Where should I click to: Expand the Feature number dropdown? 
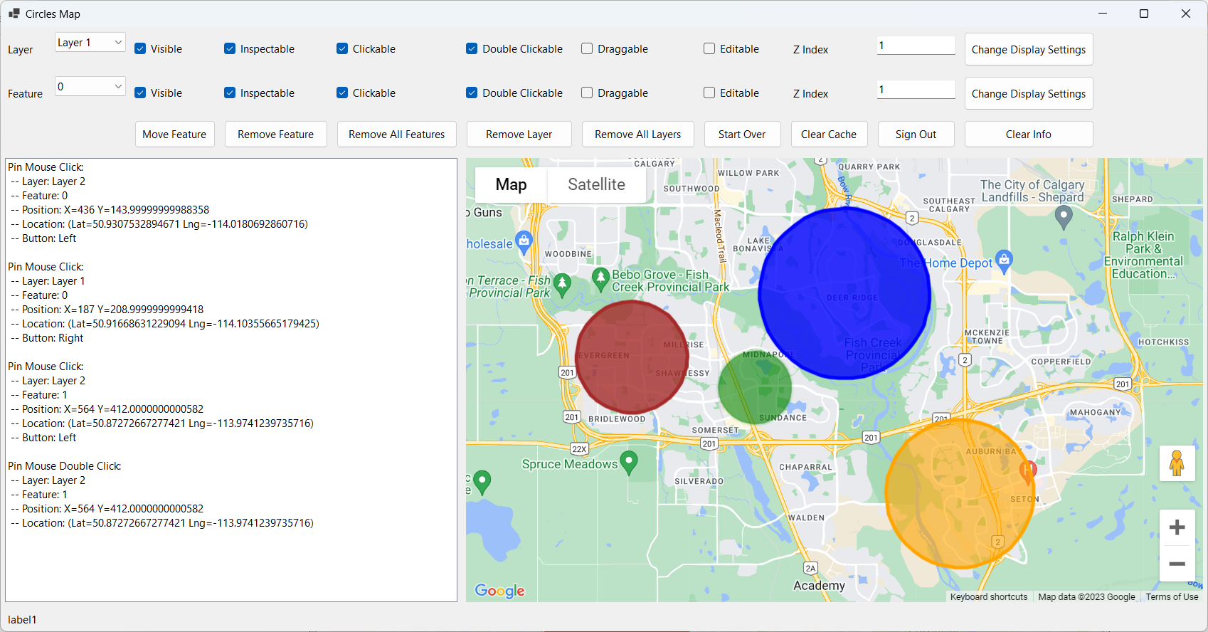coord(90,87)
